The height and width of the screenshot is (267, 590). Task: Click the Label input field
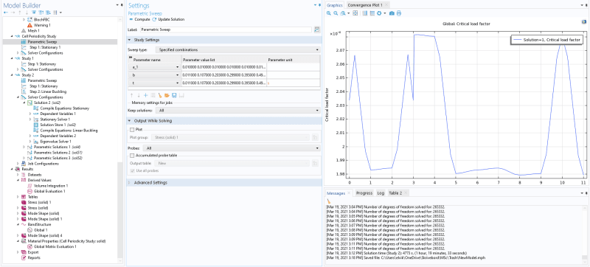226,30
